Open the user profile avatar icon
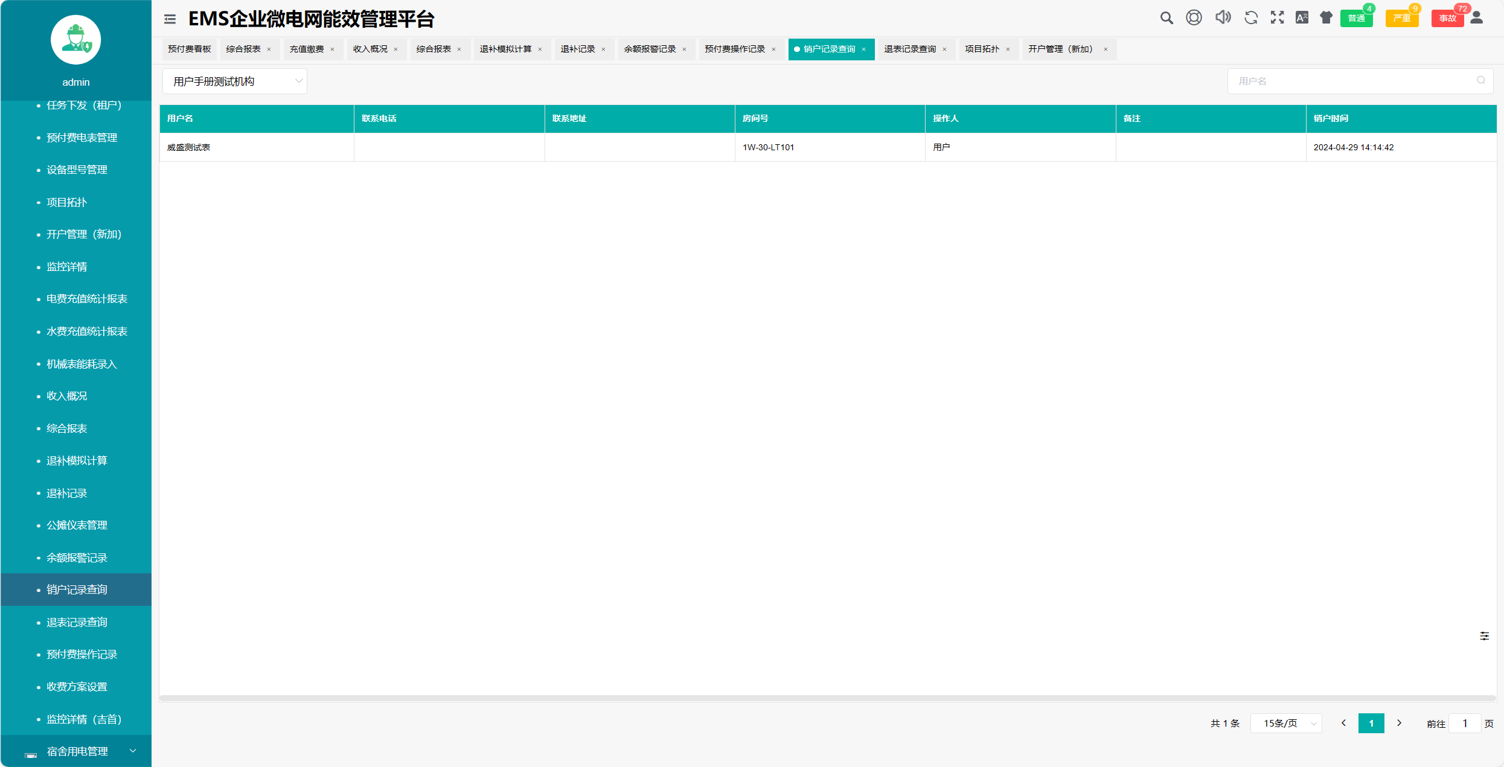Viewport: 1504px width, 767px height. click(1476, 18)
